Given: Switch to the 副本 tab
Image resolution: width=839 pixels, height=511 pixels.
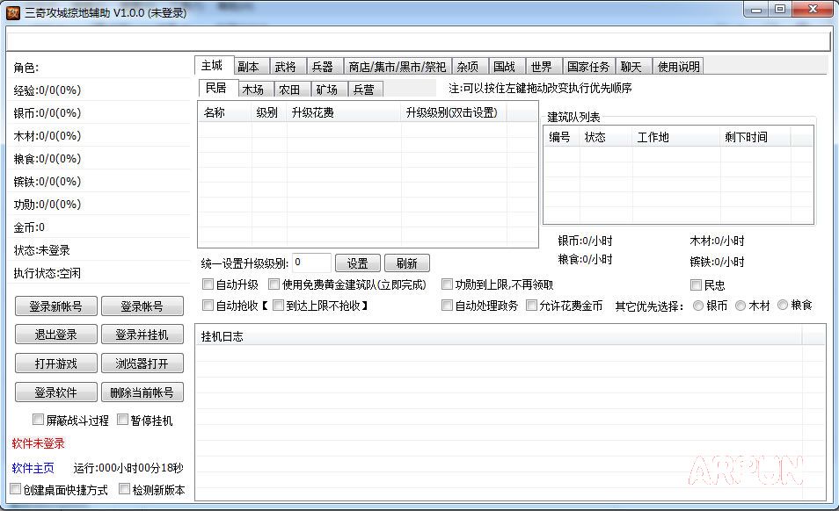Looking at the screenshot, I should click(x=248, y=67).
